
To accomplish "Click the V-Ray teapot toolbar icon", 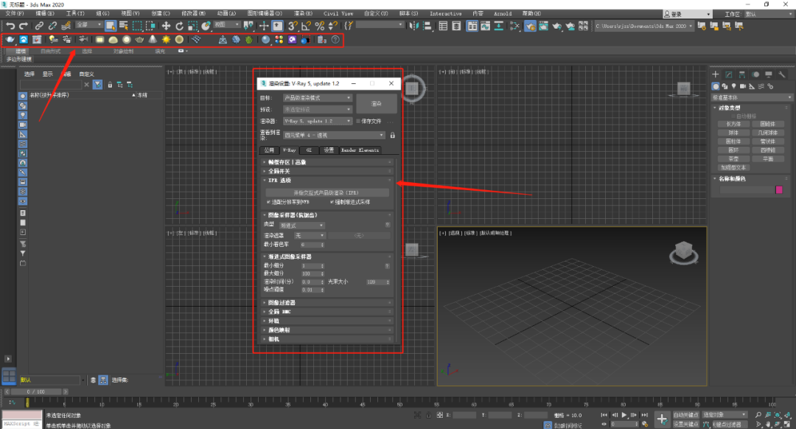I will [x=10, y=39].
